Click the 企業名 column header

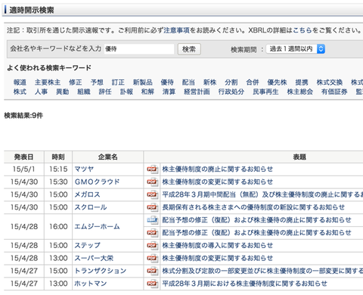click(x=108, y=157)
